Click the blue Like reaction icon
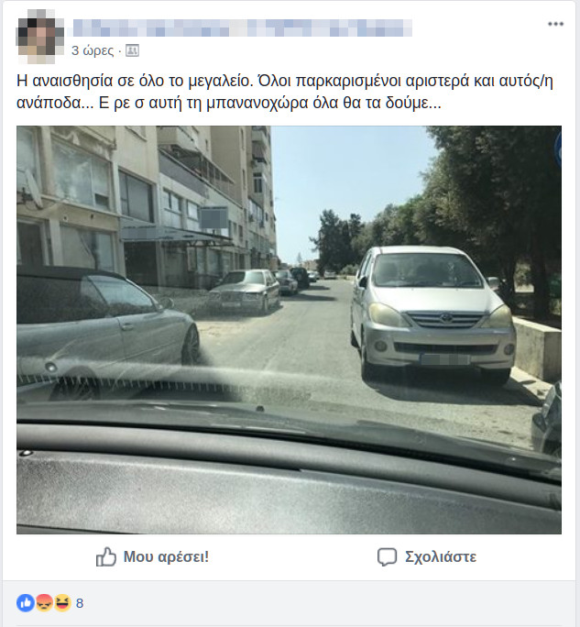 coord(25,602)
